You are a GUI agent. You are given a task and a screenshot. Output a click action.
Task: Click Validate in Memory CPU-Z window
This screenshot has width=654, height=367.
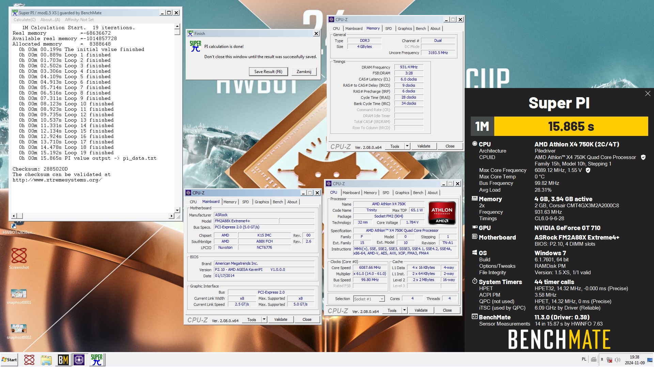click(424, 146)
